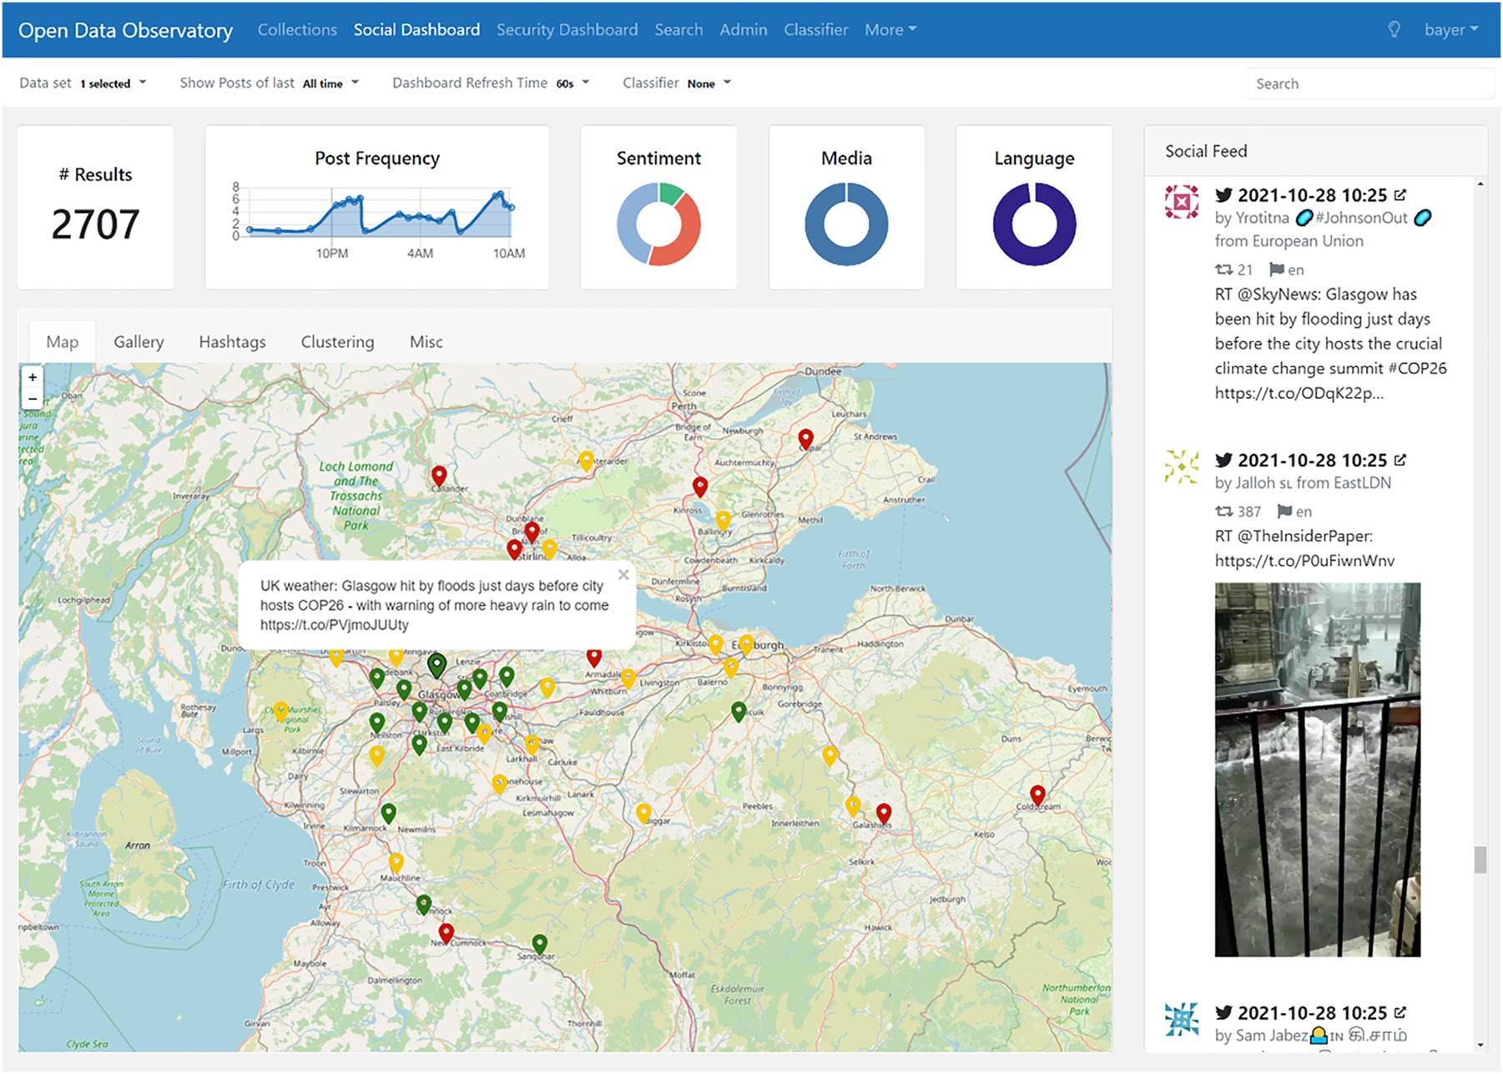
Task: Close the Glasgow floods map tooltip
Action: [x=623, y=575]
